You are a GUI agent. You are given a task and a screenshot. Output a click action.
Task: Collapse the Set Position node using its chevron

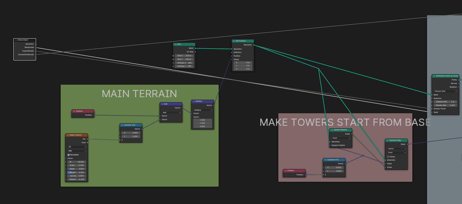tap(234, 41)
